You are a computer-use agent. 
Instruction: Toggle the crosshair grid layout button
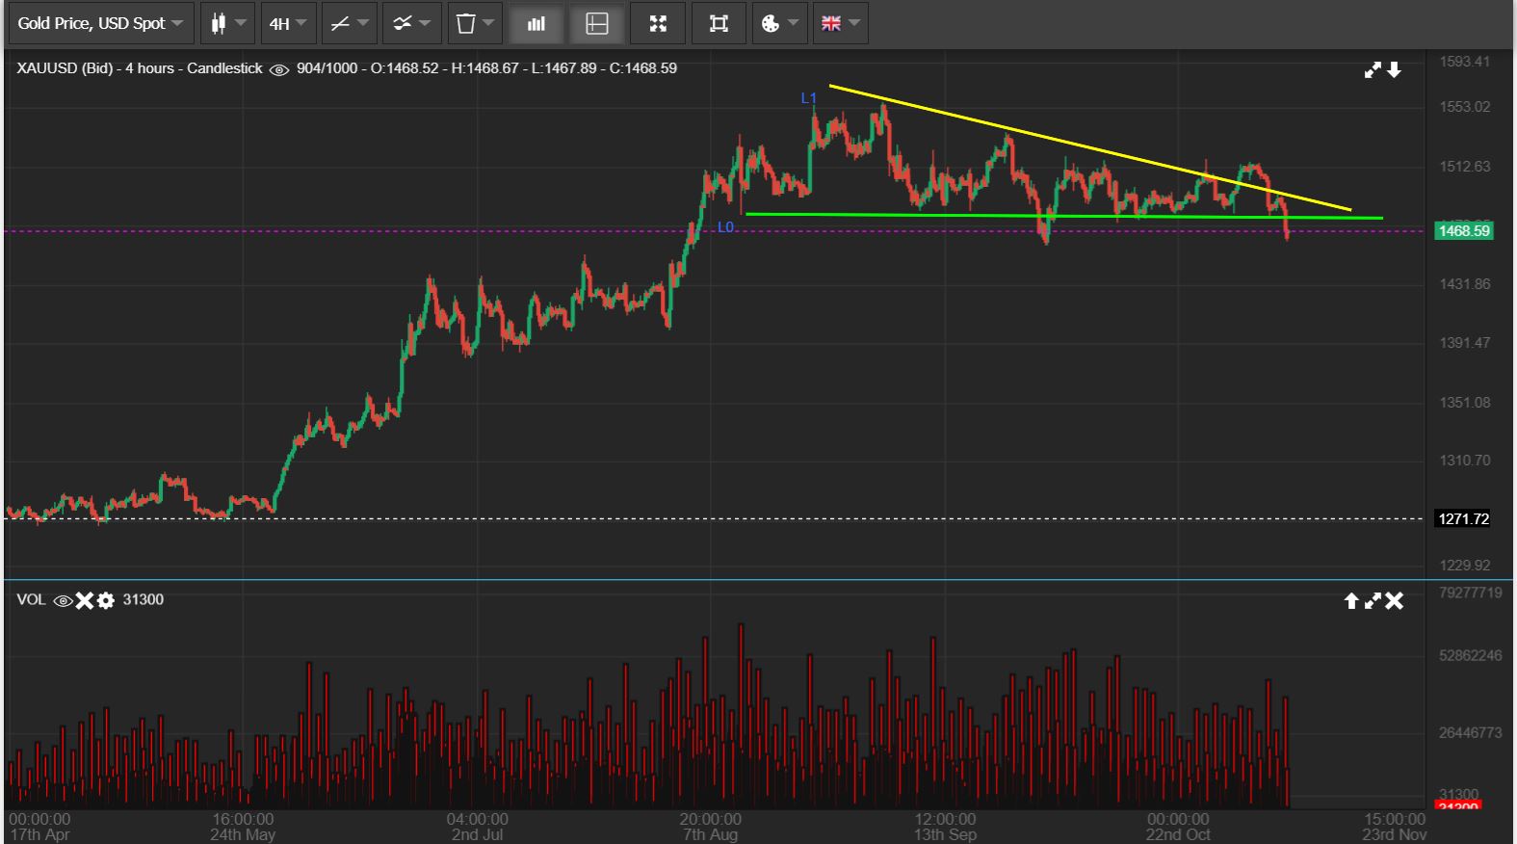pyautogui.click(x=597, y=23)
